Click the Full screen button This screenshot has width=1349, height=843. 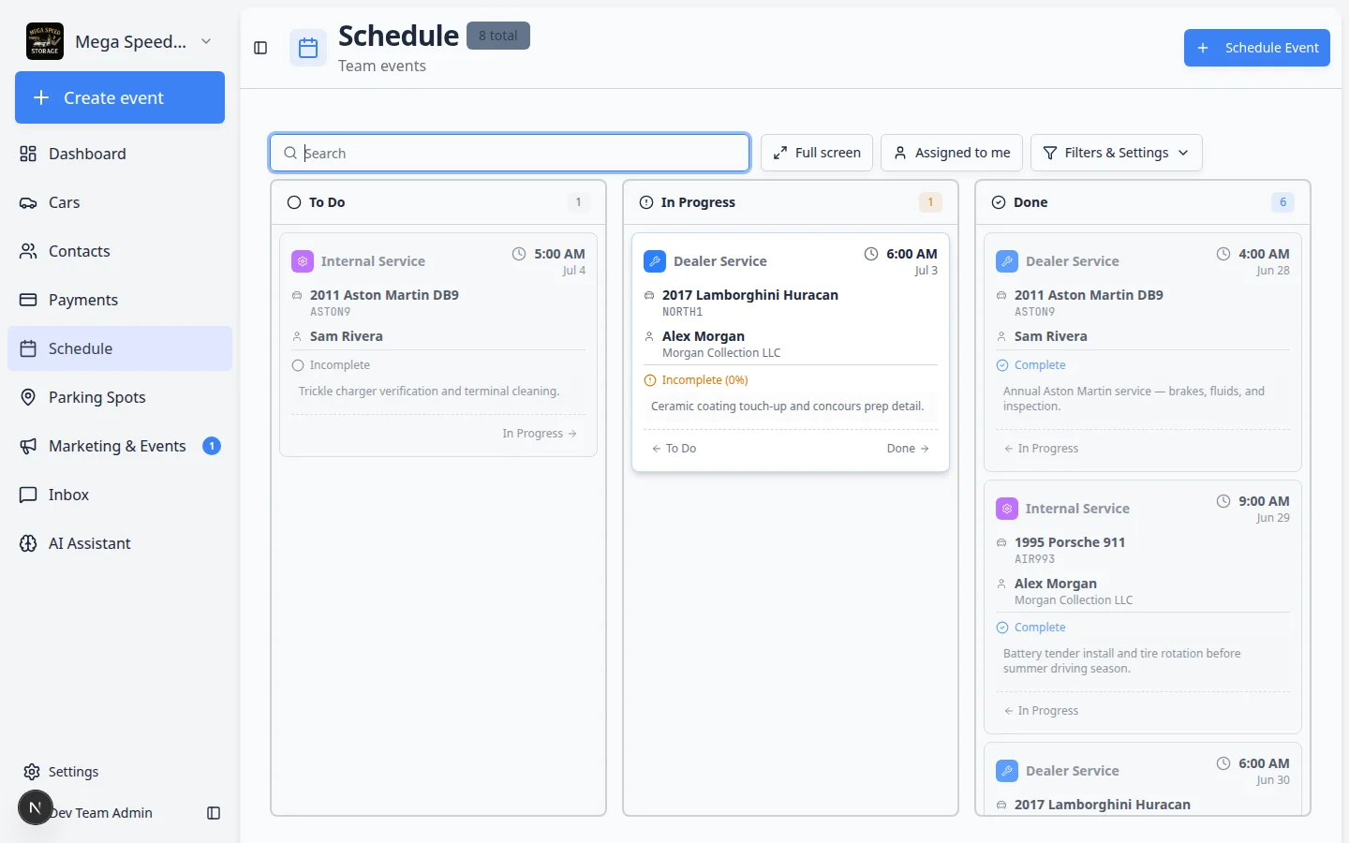click(817, 153)
